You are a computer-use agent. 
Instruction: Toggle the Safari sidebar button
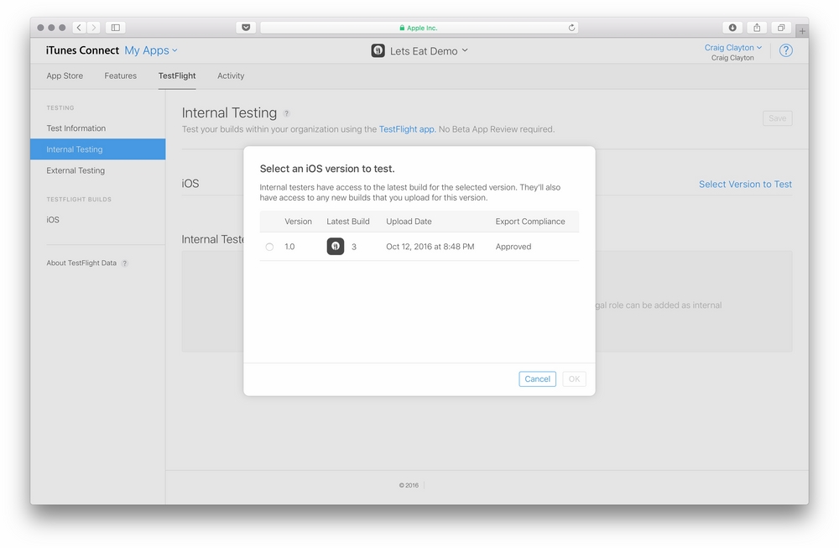click(116, 28)
